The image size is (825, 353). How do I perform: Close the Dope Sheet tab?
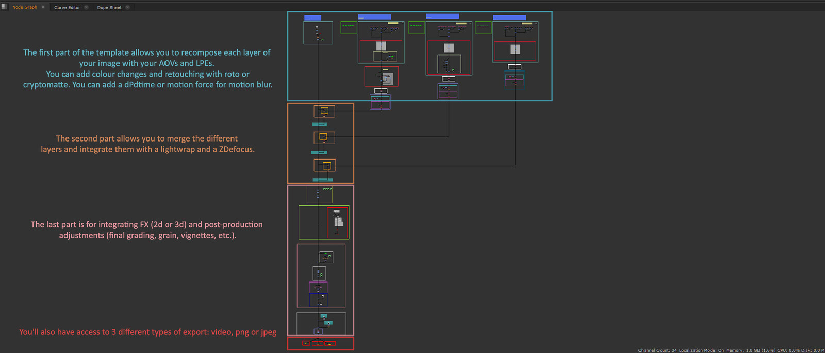tap(127, 7)
